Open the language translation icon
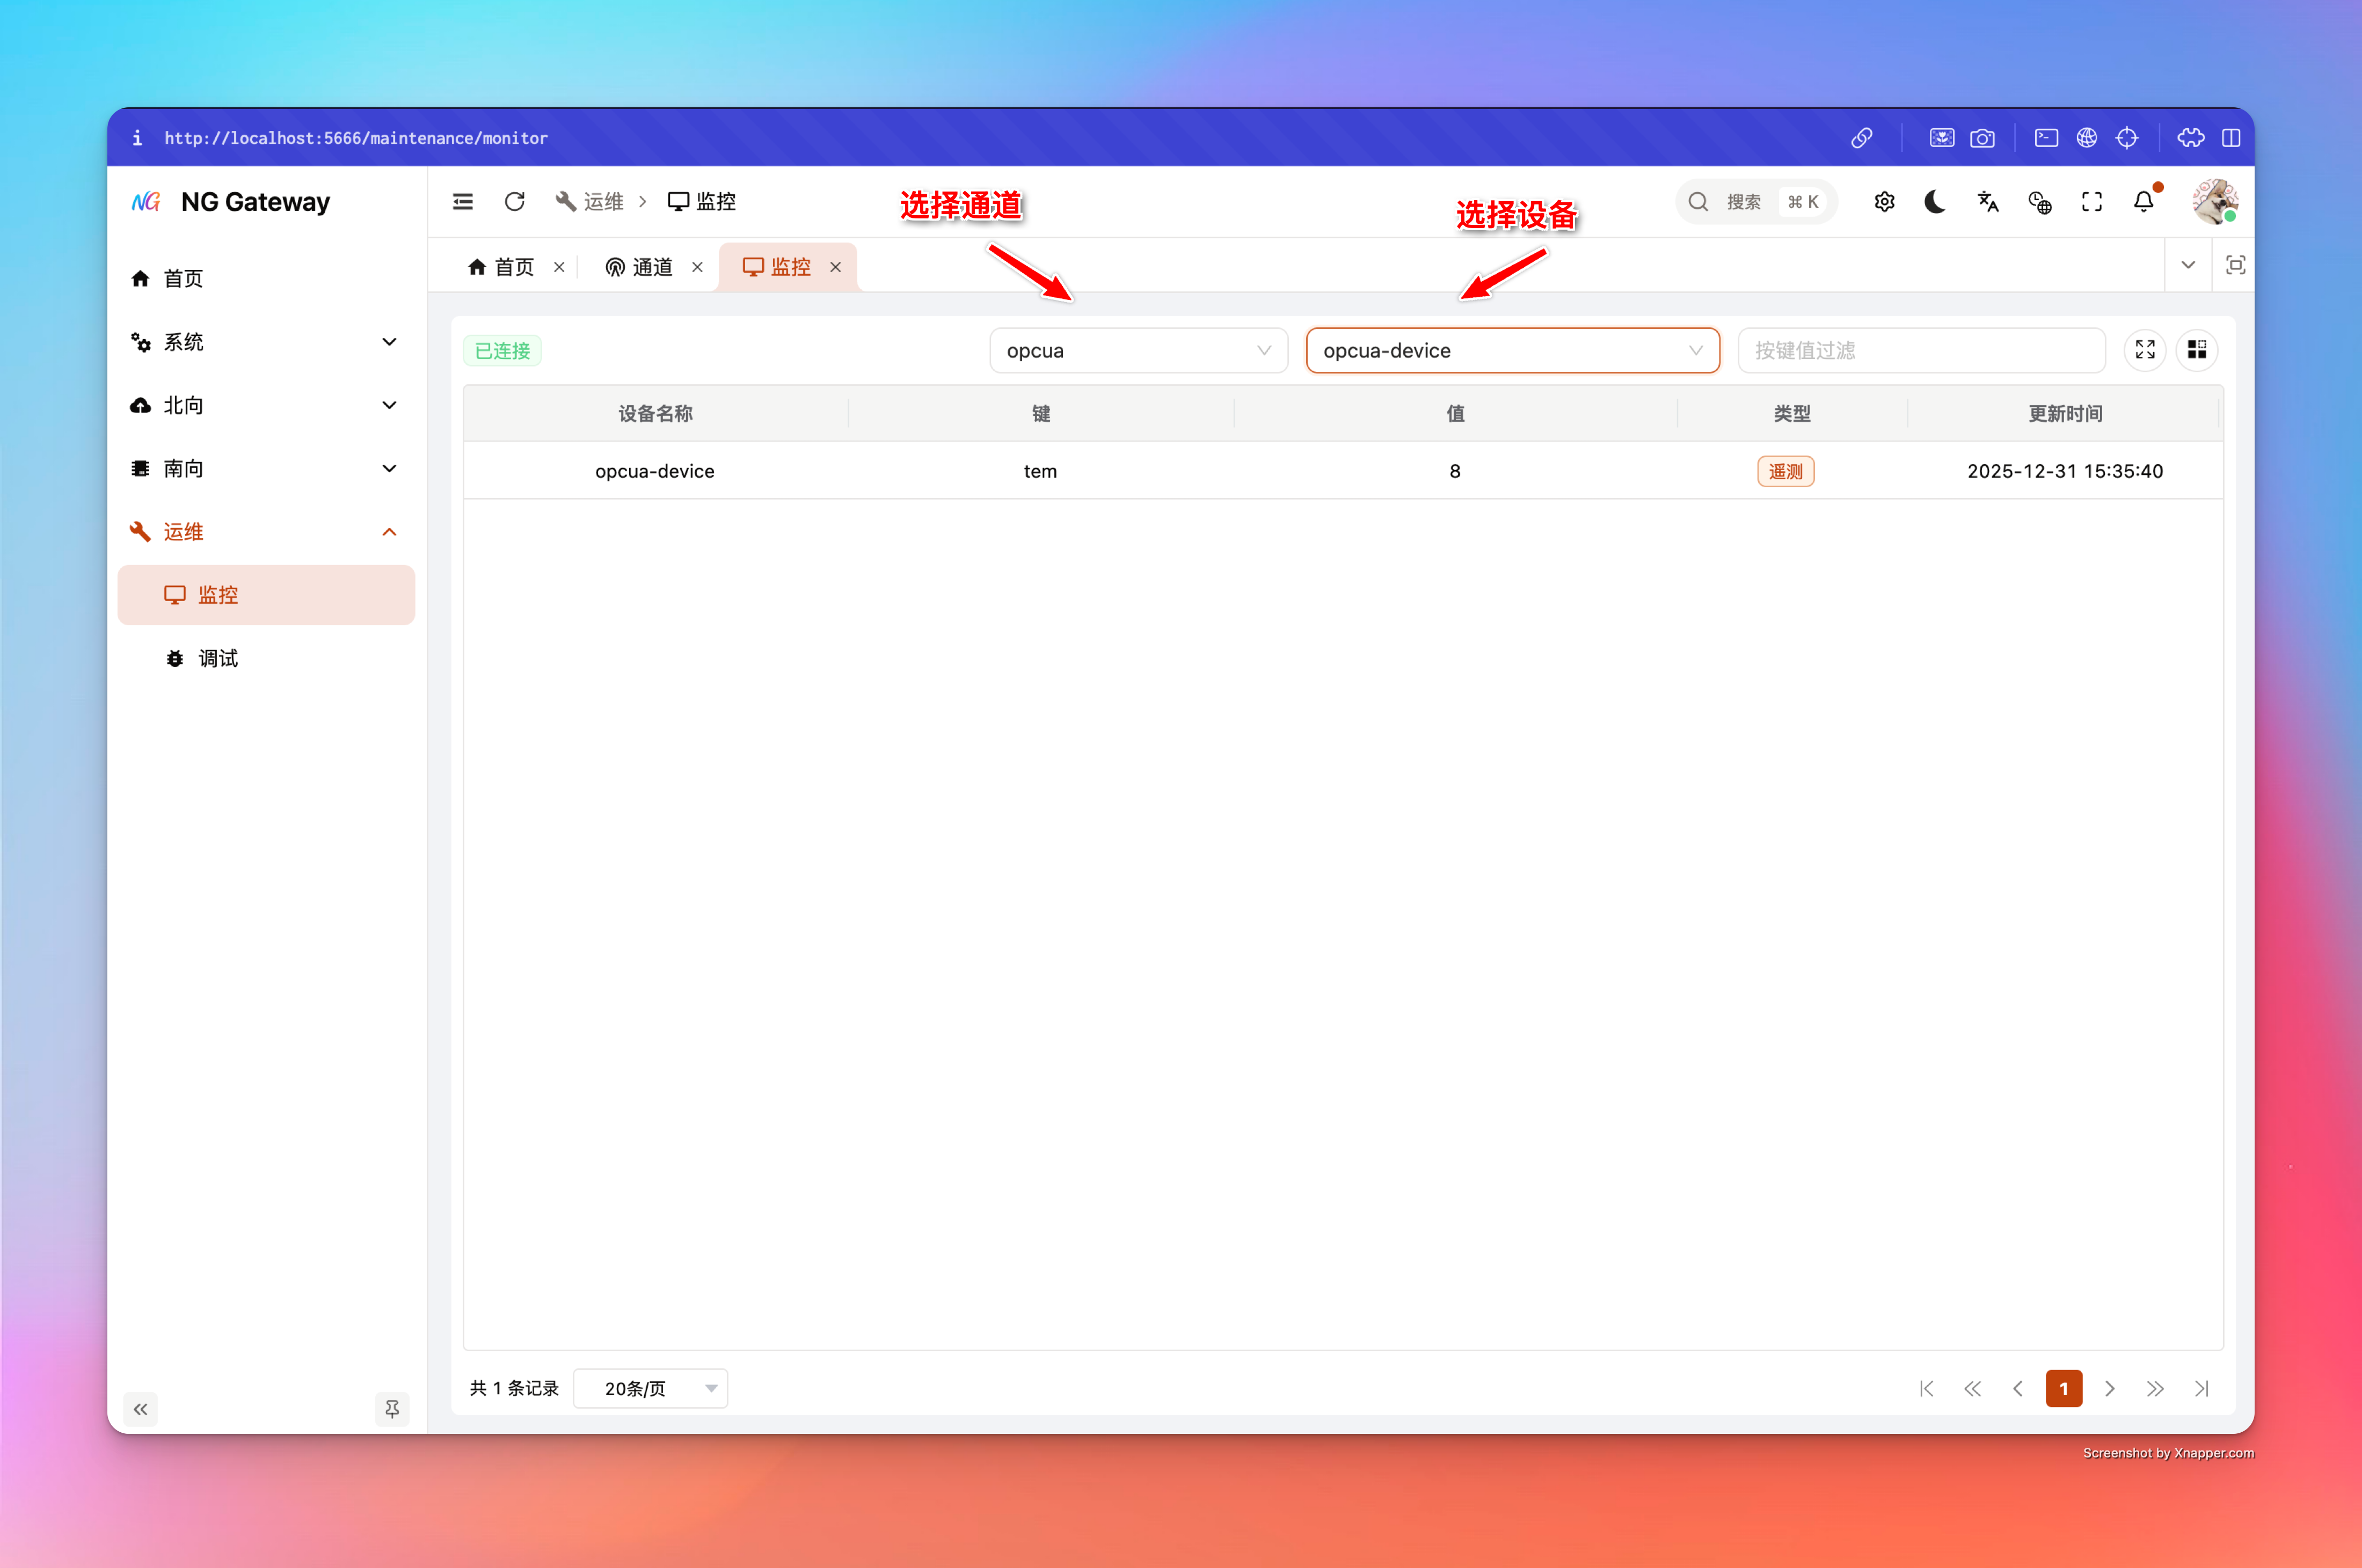Viewport: 2362px width, 1568px height. pos(1988,202)
